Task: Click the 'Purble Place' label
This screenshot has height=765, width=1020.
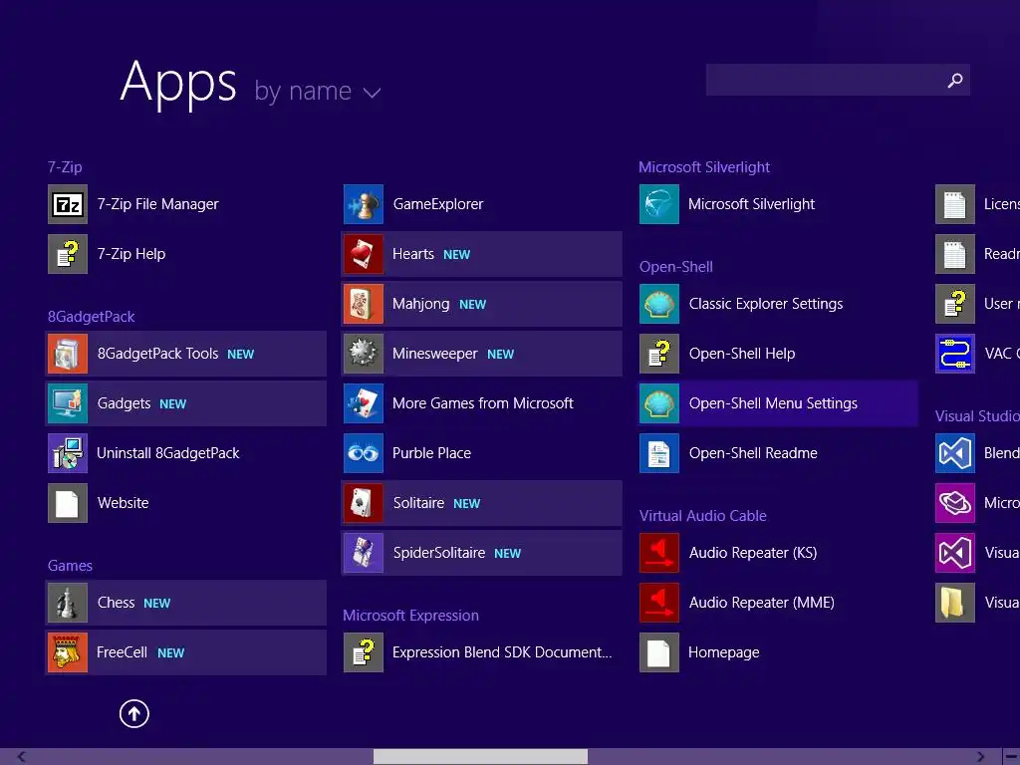Action: tap(432, 453)
